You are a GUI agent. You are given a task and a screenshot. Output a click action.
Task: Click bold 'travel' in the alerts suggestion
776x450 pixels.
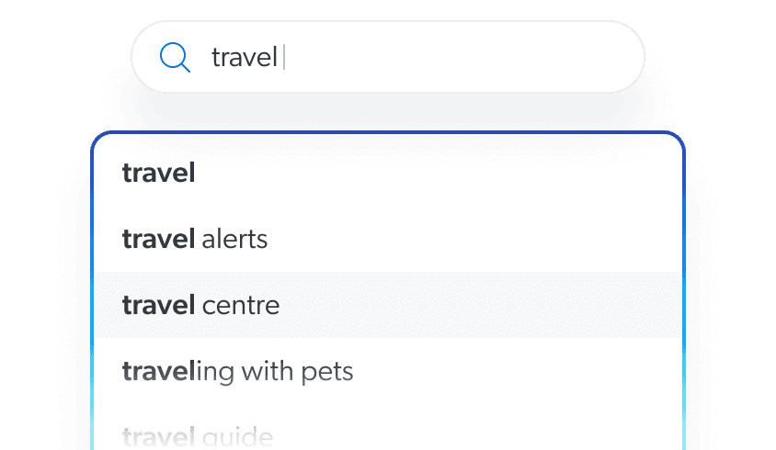click(x=158, y=240)
